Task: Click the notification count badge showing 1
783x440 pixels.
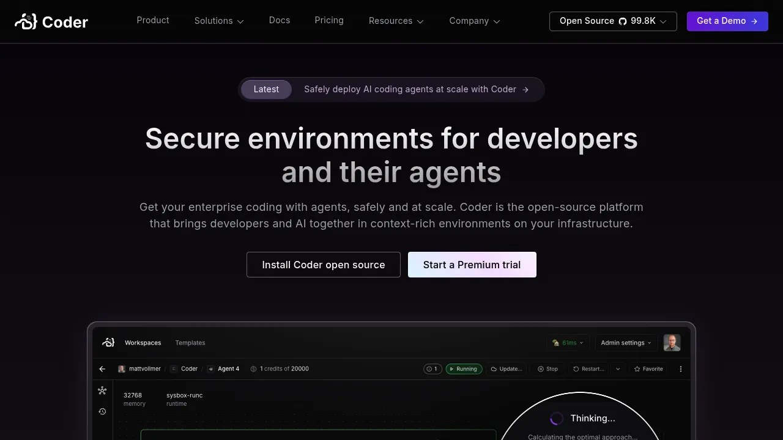Action: click(432, 369)
